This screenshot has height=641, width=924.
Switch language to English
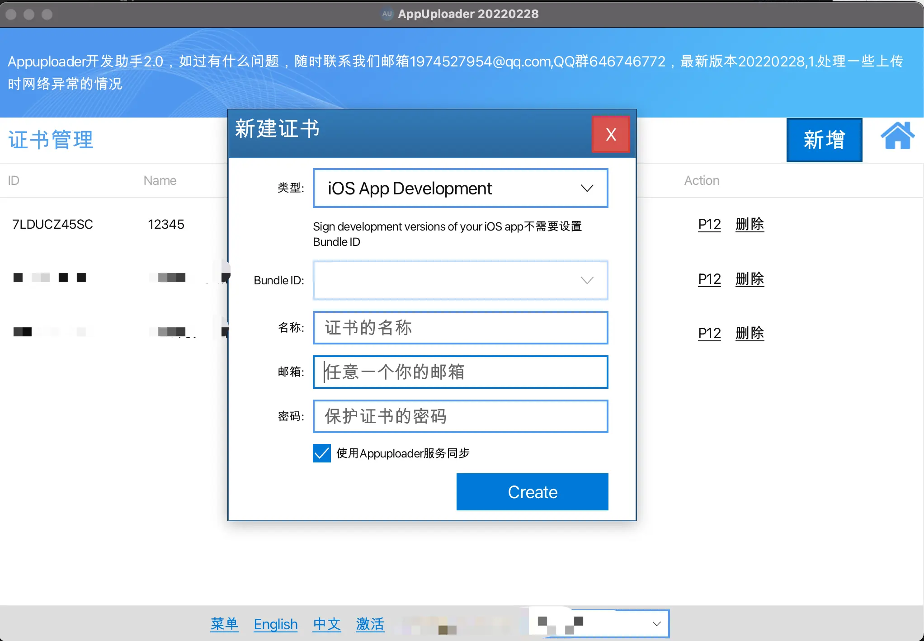point(275,624)
